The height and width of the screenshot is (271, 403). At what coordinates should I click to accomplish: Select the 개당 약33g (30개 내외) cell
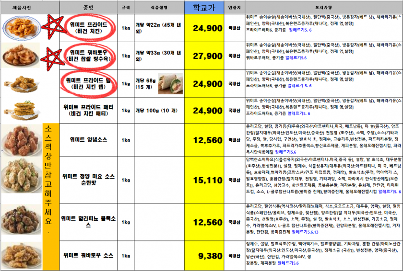point(159,56)
